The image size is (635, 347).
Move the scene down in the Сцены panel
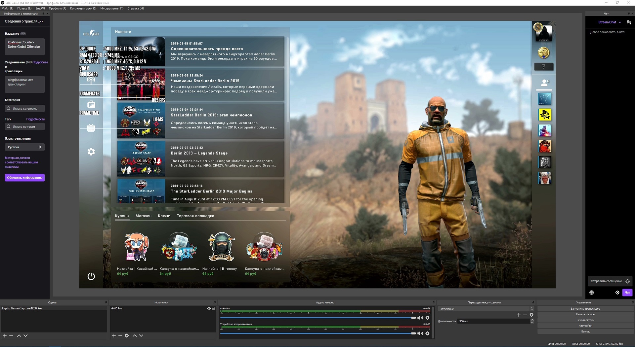[25, 335]
